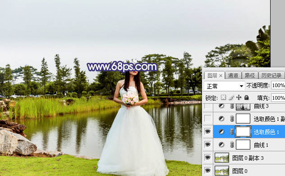The width and height of the screenshot is (285, 176).
Task: Switch to the 路径 tab
Action: click(x=250, y=75)
